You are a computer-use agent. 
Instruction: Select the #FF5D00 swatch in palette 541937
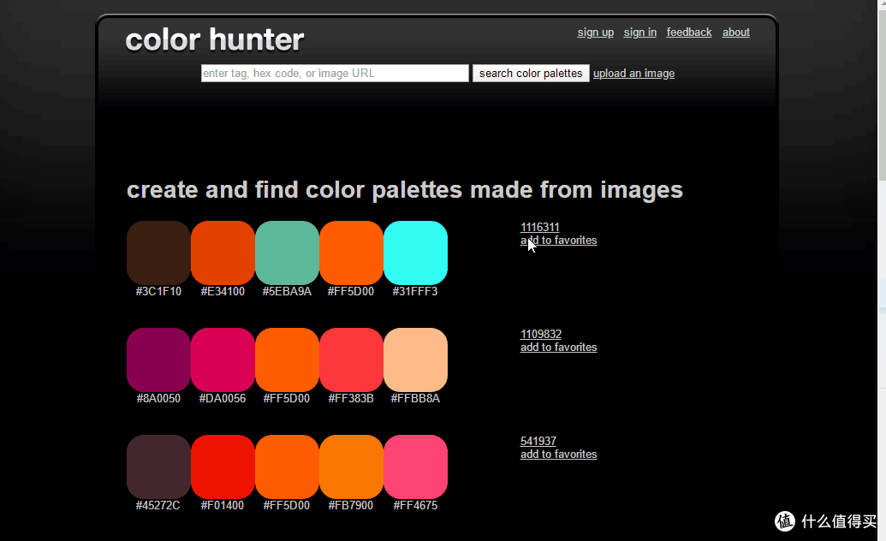[287, 467]
